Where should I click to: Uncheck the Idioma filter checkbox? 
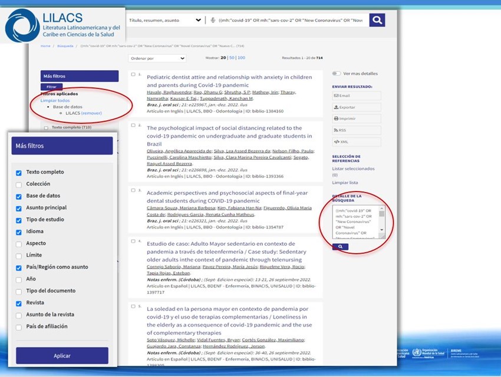coord(19,232)
